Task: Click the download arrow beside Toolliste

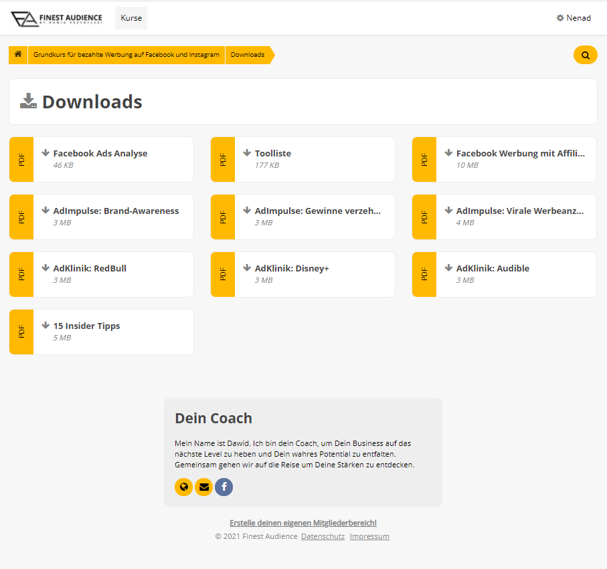Action: coord(247,153)
